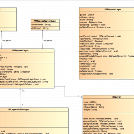Click the addLayer operation in IWLayer
Image resolution: width=134 pixels, height=134 pixels.
pyautogui.click(x=103, y=126)
